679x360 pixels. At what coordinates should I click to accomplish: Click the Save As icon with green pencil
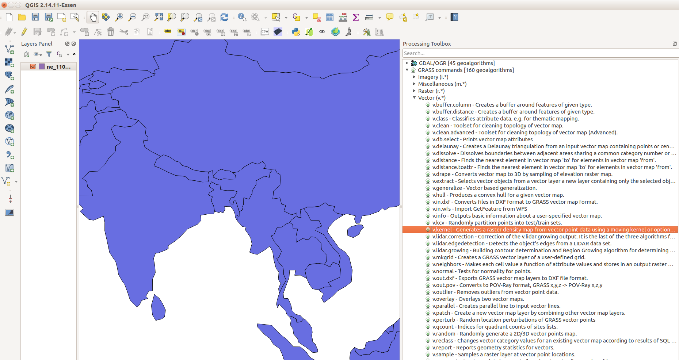point(49,17)
